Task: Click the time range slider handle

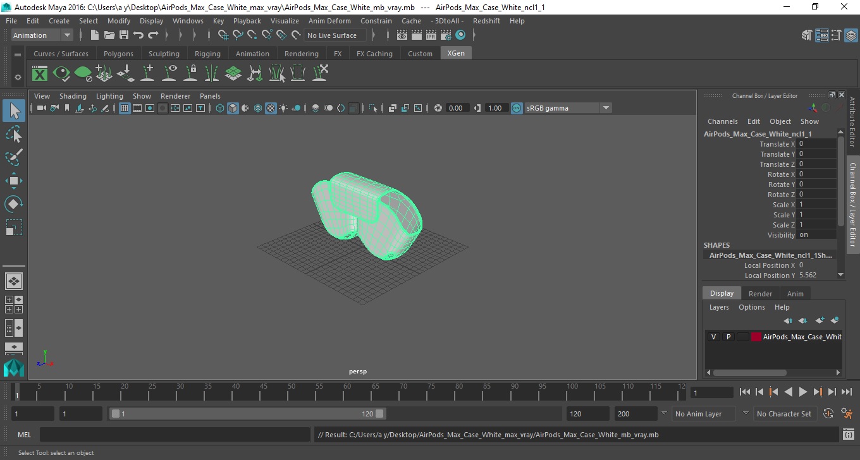Action: [x=247, y=414]
